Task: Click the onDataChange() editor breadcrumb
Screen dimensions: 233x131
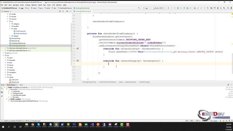Action: (x=144, y=82)
